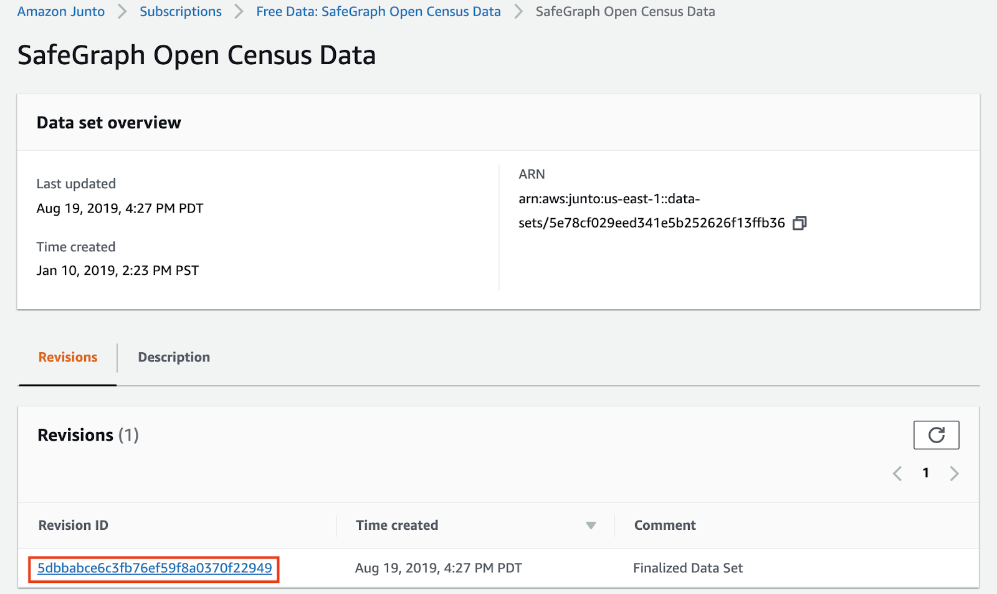Switch to the Description tab
997x594 pixels.
coord(174,357)
